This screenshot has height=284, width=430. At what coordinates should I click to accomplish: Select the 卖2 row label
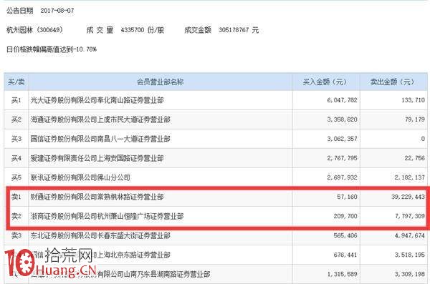point(16,216)
